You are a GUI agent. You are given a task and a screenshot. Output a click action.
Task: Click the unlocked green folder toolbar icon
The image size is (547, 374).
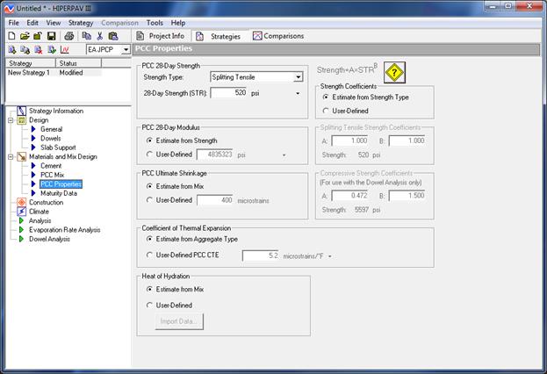(x=38, y=36)
